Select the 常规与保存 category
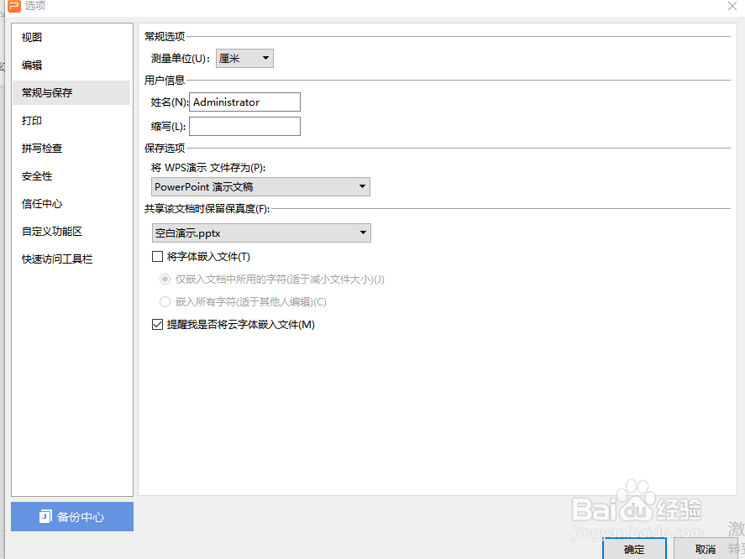745x559 pixels. (71, 92)
